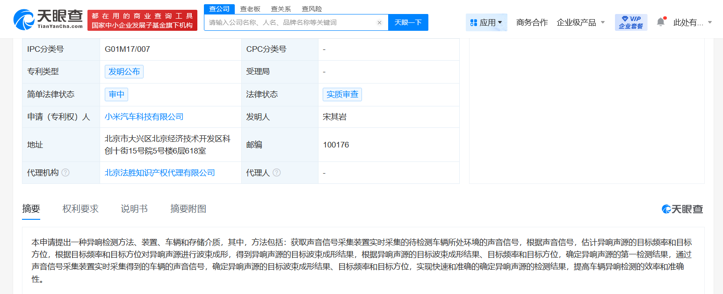Select the 查公司 search tab
Image resolution: width=723 pixels, height=294 pixels.
click(219, 9)
